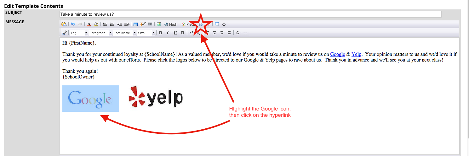469x156 pixels.
Task: Redo the last undone edit
Action: point(80,24)
